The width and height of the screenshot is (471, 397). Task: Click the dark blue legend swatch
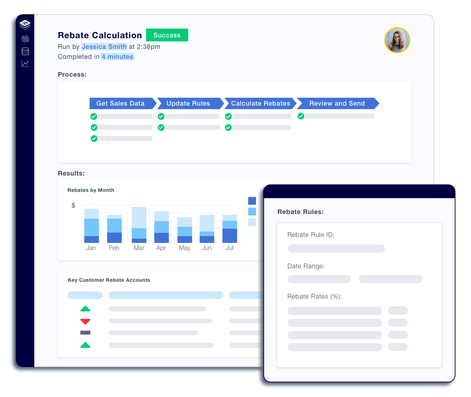[x=252, y=201]
